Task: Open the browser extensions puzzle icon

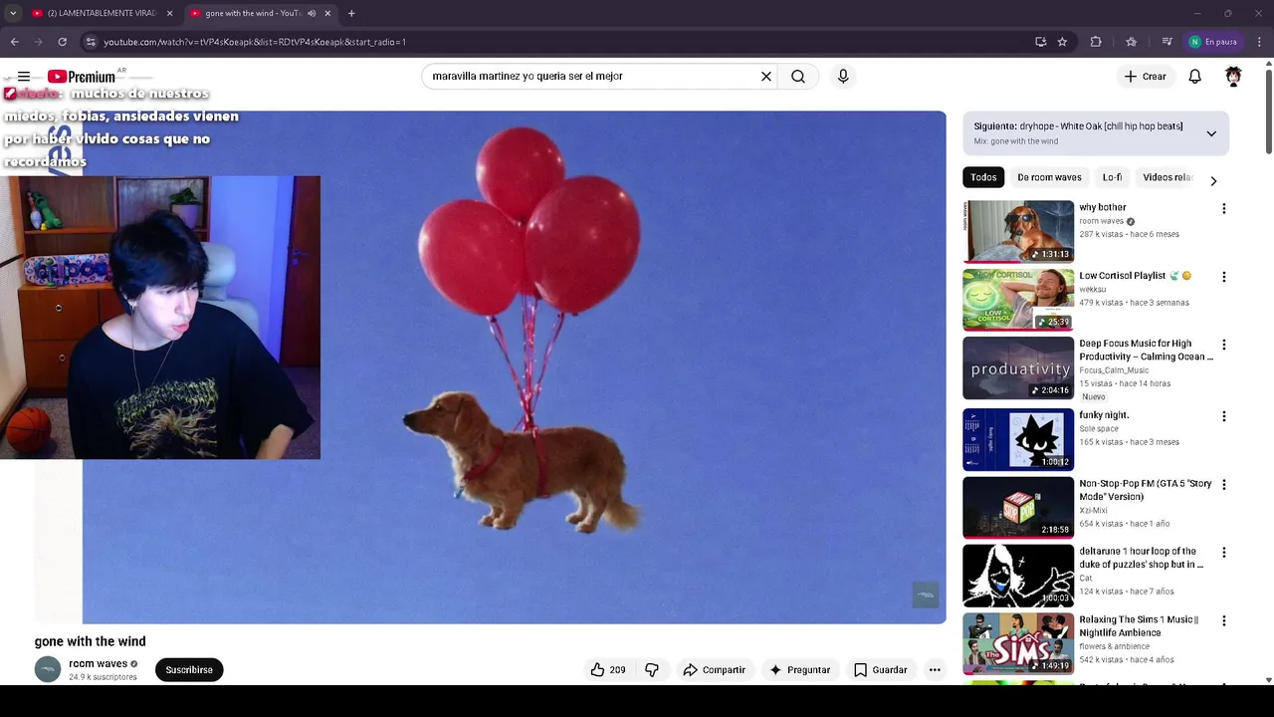Action: 1096,42
